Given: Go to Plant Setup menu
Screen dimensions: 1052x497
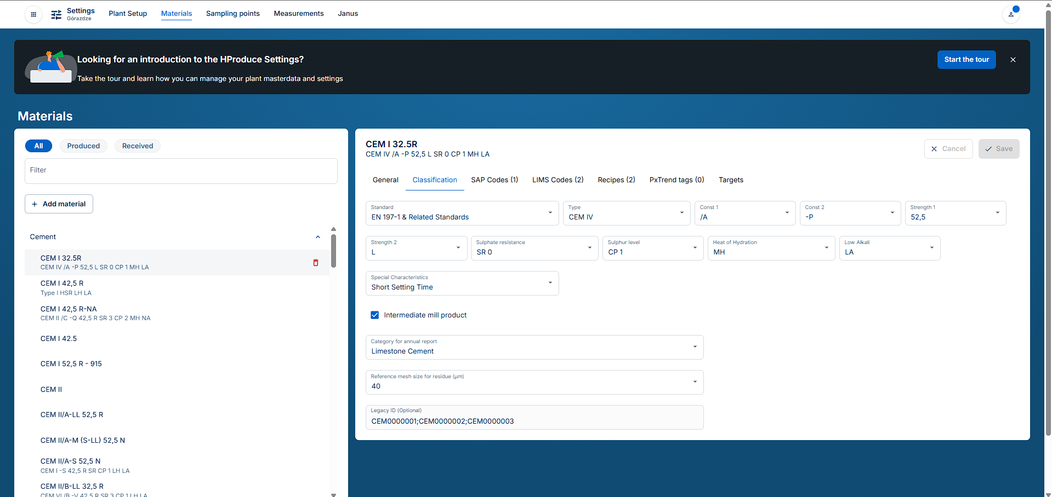Looking at the screenshot, I should point(128,14).
